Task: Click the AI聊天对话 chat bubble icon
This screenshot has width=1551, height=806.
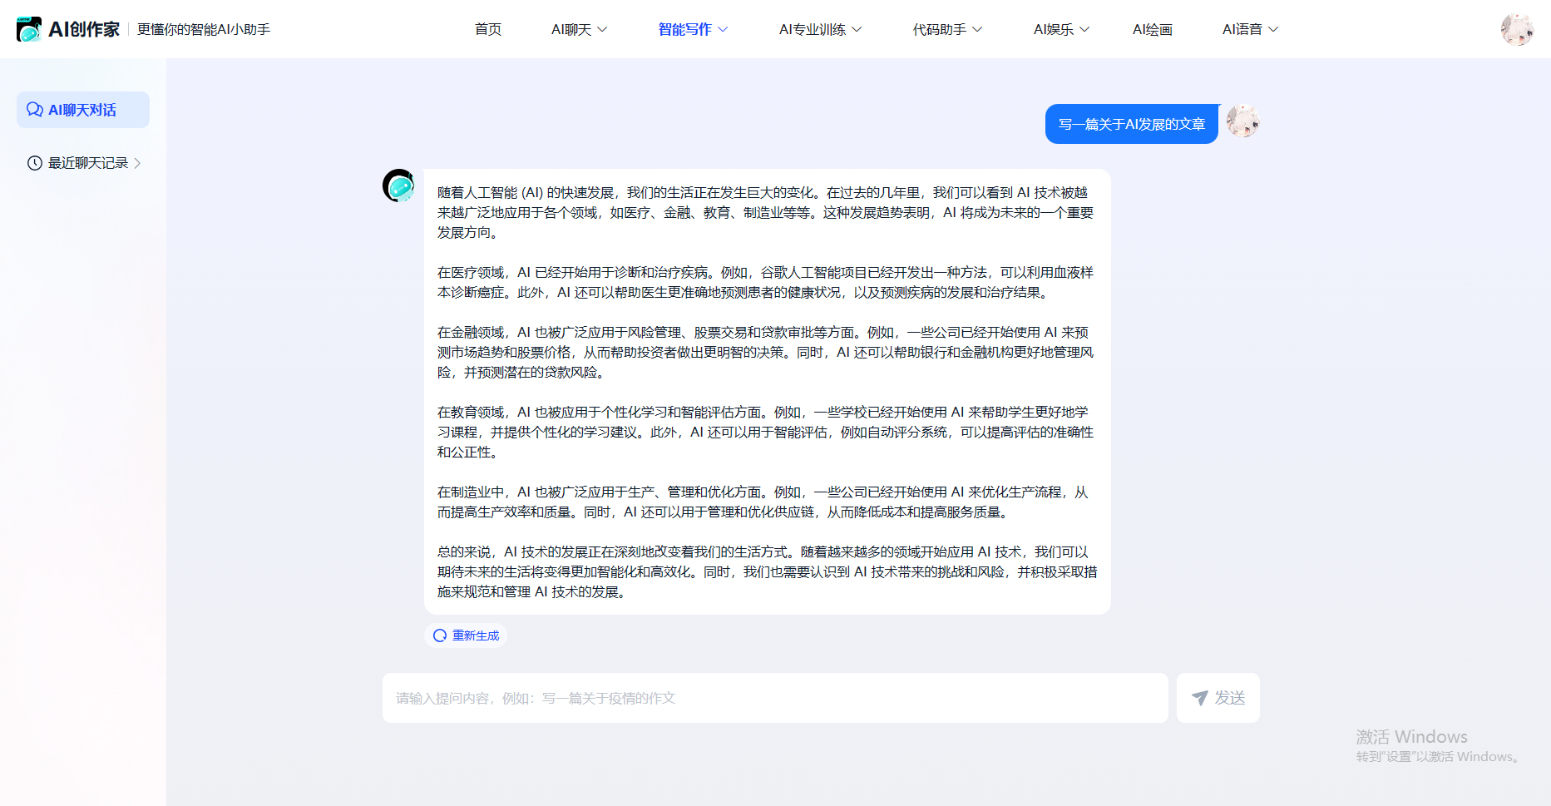Action: coord(35,110)
